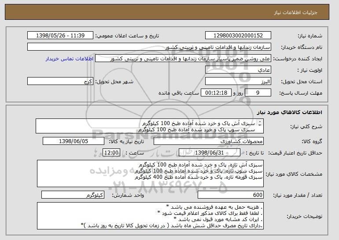The height and width of the screenshot is (240, 339).
Task: Click the request creator field
Action: click(x=183, y=59)
